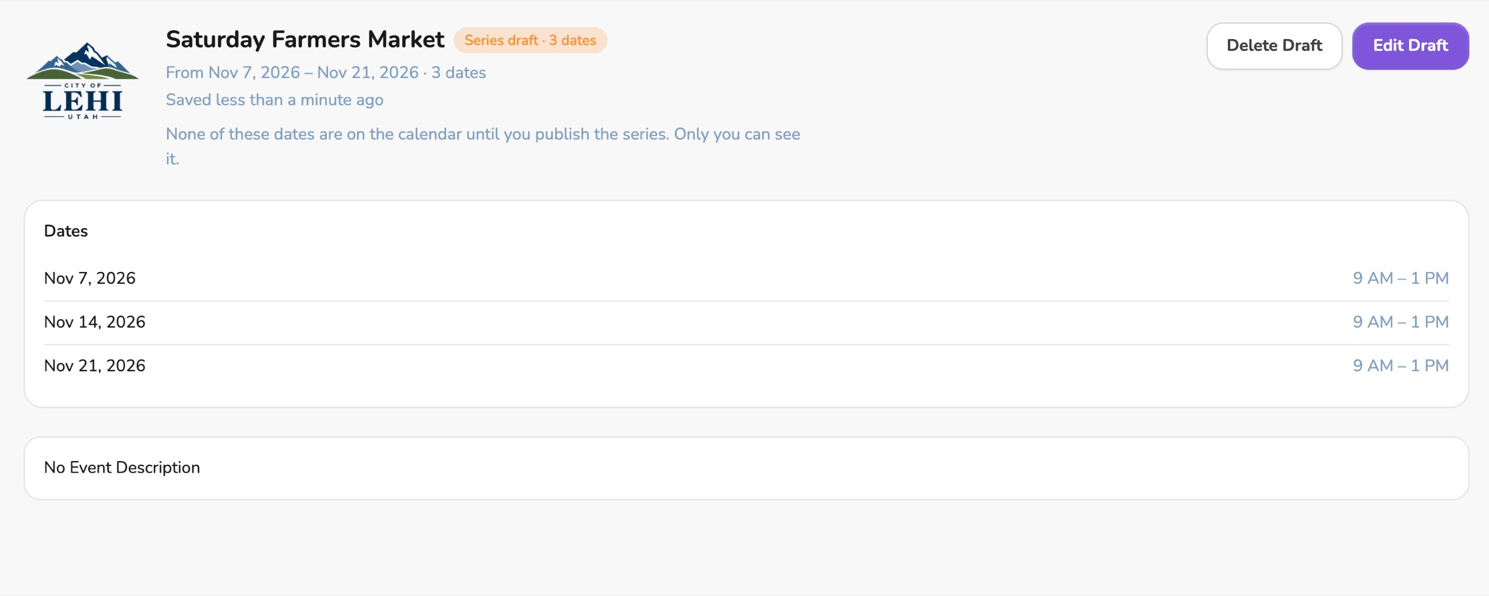This screenshot has width=1489, height=596.
Task: Click 'Saved less than a minute ago' text
Action: 274,100
